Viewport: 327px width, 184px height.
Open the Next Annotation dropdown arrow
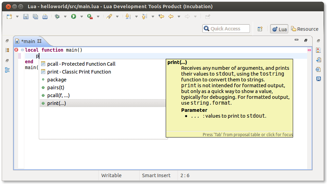click(x=136, y=17)
